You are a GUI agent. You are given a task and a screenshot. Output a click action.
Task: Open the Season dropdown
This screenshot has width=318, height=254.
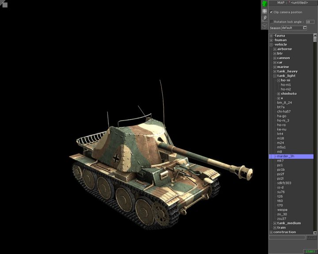click(x=305, y=28)
